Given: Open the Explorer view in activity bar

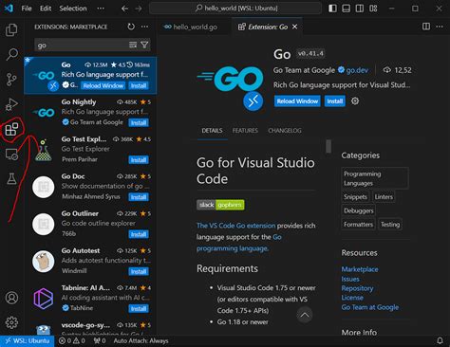Looking at the screenshot, I should (x=11, y=30).
